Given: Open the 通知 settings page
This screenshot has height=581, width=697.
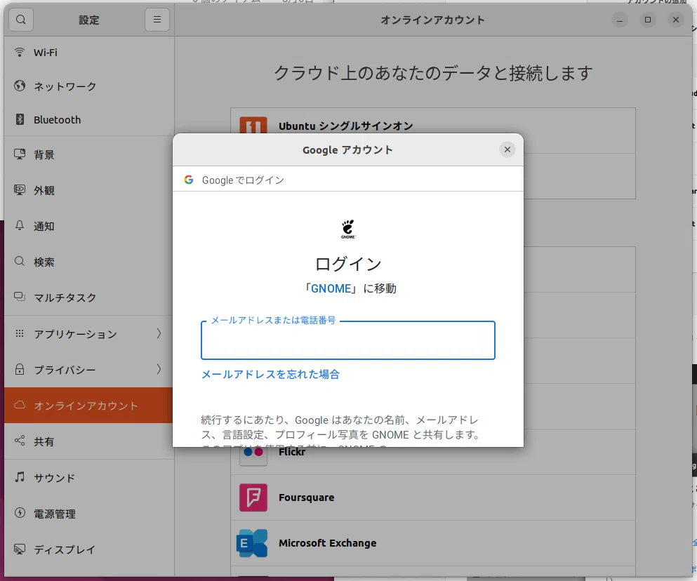Looking at the screenshot, I should (x=89, y=226).
